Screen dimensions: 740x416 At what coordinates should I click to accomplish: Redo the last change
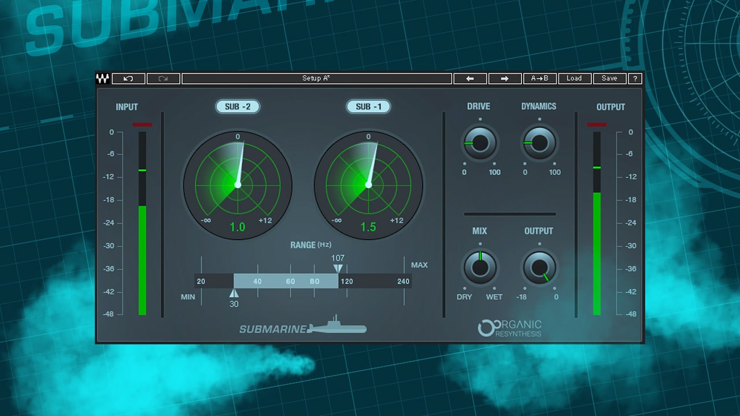(164, 79)
